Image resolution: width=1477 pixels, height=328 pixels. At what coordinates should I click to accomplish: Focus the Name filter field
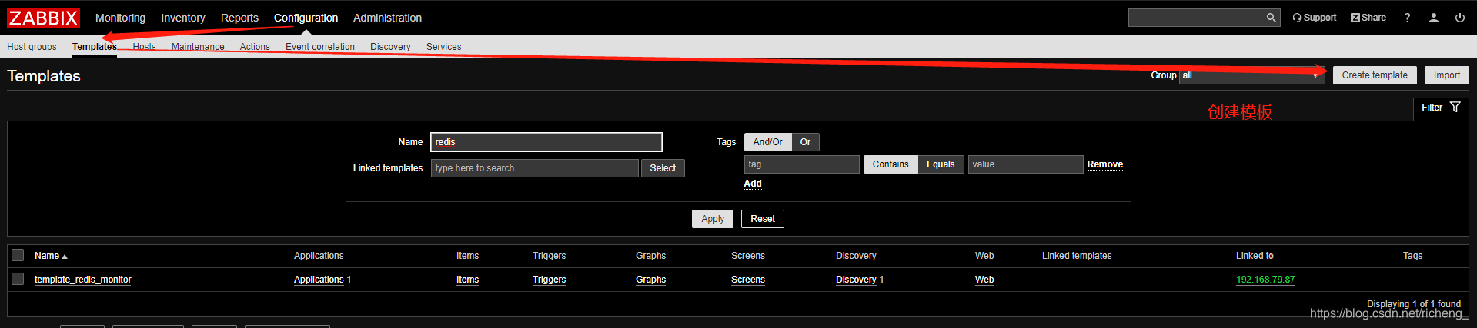click(x=546, y=142)
